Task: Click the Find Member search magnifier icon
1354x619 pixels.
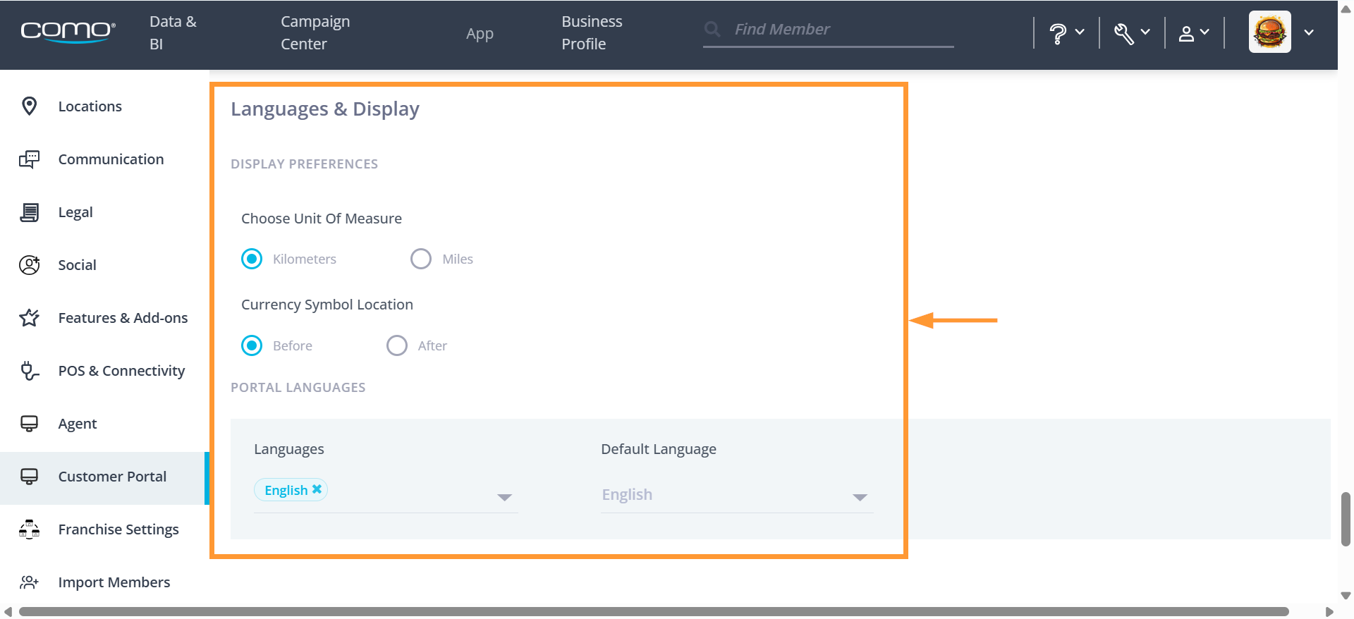Action: [712, 29]
